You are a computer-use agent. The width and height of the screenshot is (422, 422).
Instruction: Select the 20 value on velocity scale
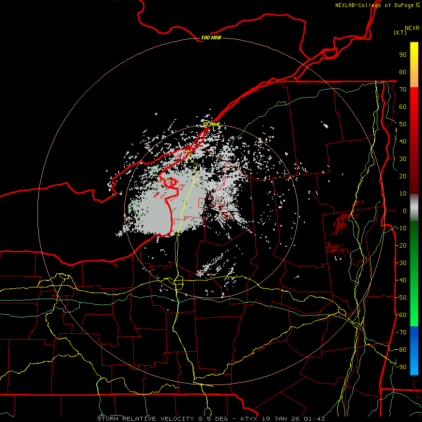403,176
